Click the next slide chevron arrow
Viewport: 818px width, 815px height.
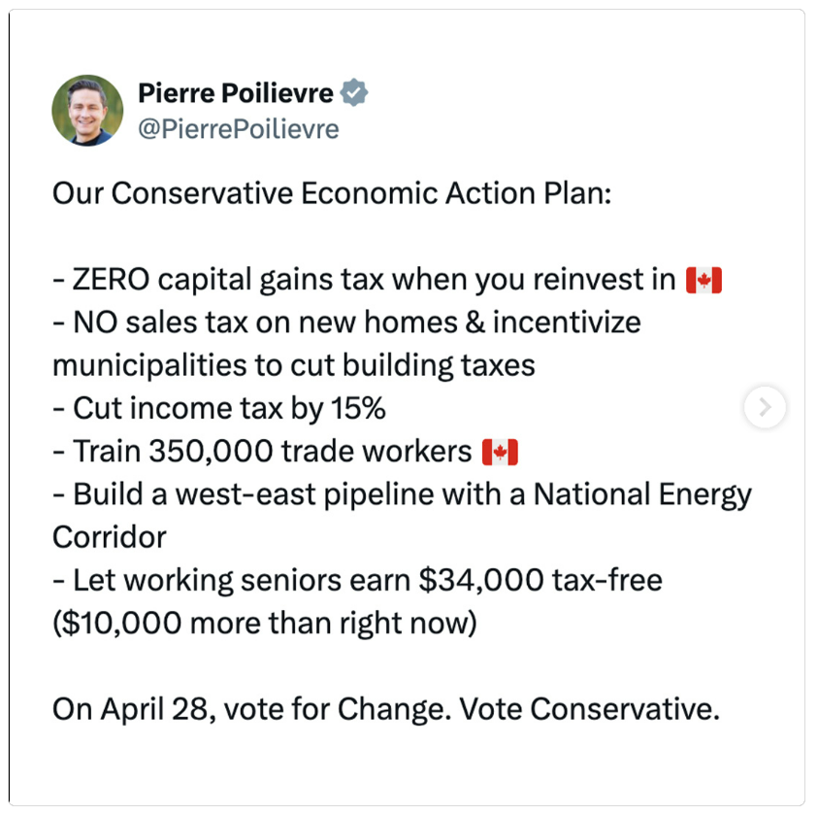[765, 408]
